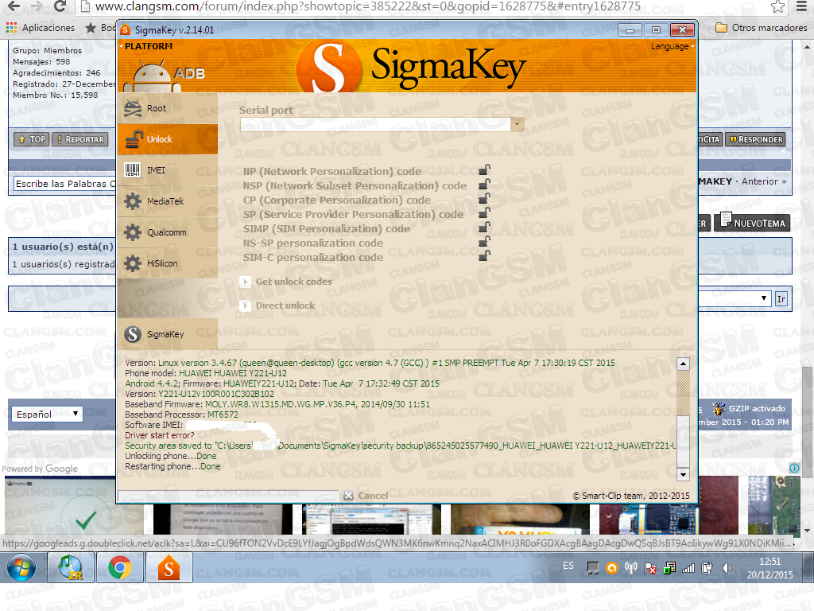Screen dimensions: 814x611
Task: Click the Get unlock codes button
Action: 286,282
